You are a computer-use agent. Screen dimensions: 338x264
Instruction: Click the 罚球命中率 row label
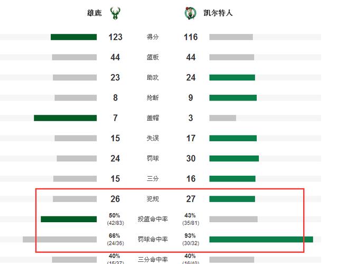[x=153, y=239]
